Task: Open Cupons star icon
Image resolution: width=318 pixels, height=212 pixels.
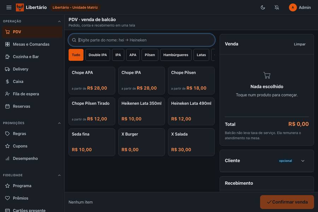Action: 7,146
